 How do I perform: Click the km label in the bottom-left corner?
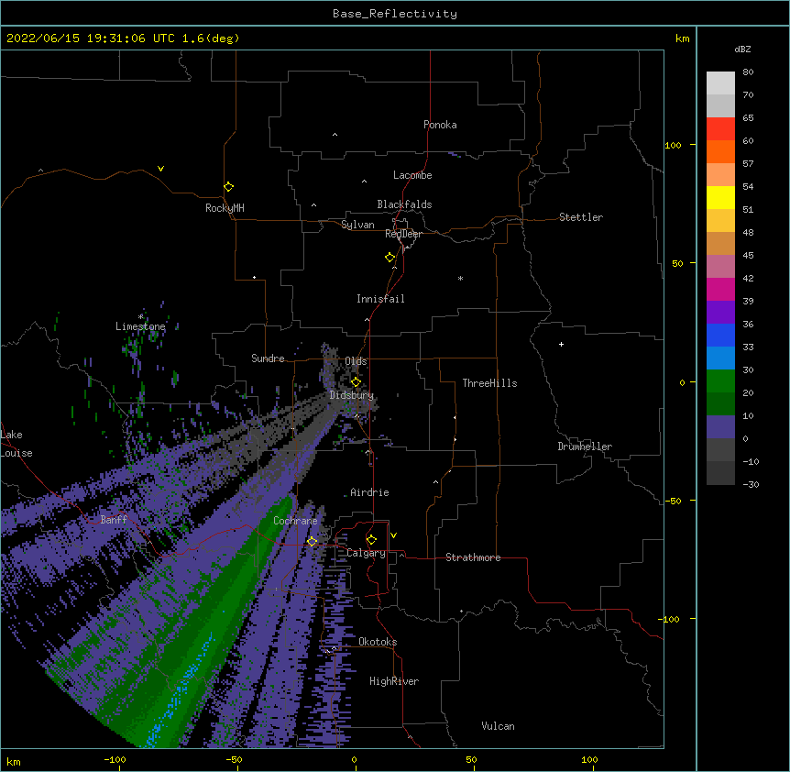click(14, 761)
